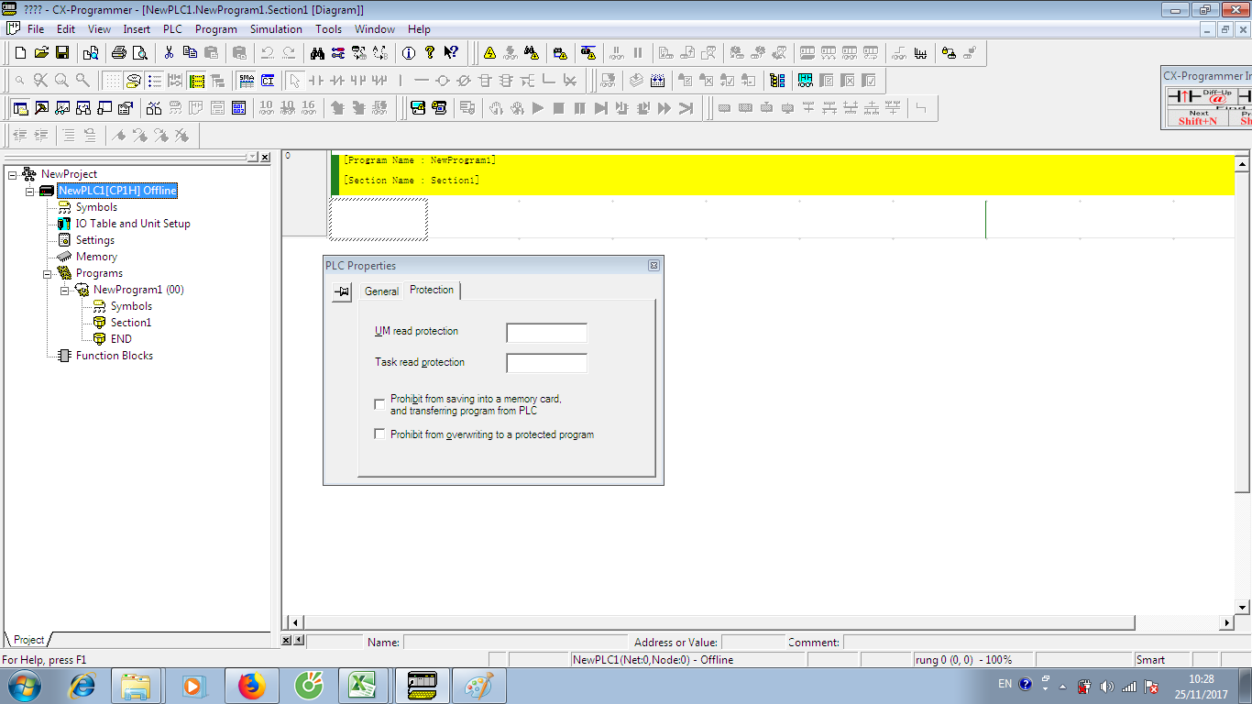Click diagram horizontal scrollbar right arrow
Viewport: 1252px width, 704px height.
coord(1227,622)
